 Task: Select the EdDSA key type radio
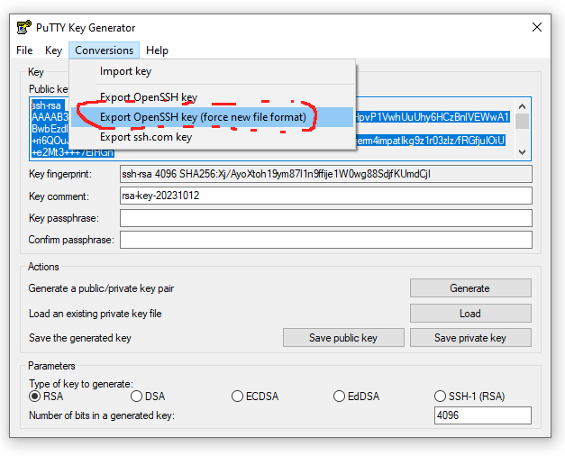[x=340, y=396]
